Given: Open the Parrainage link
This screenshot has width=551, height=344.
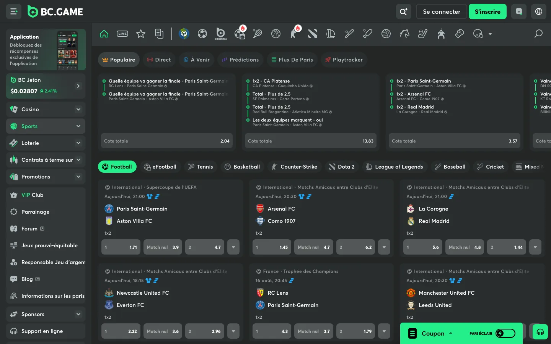Looking at the screenshot, I should click(46, 212).
